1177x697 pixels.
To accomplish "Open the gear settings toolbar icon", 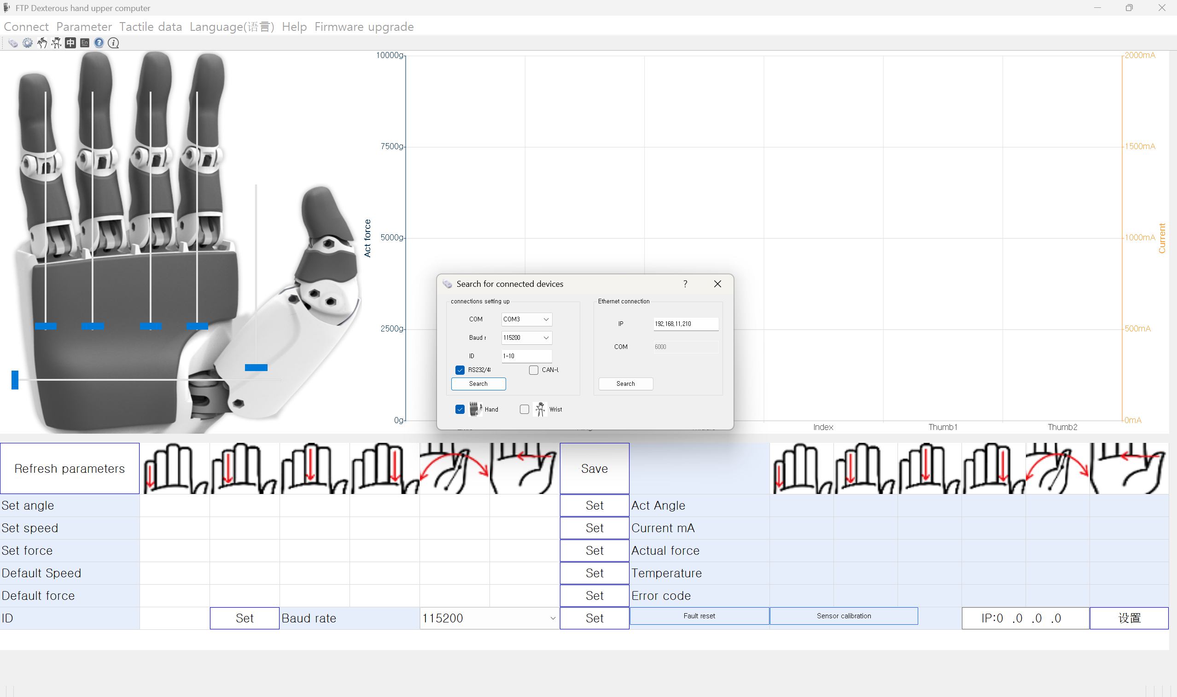I will pos(28,43).
